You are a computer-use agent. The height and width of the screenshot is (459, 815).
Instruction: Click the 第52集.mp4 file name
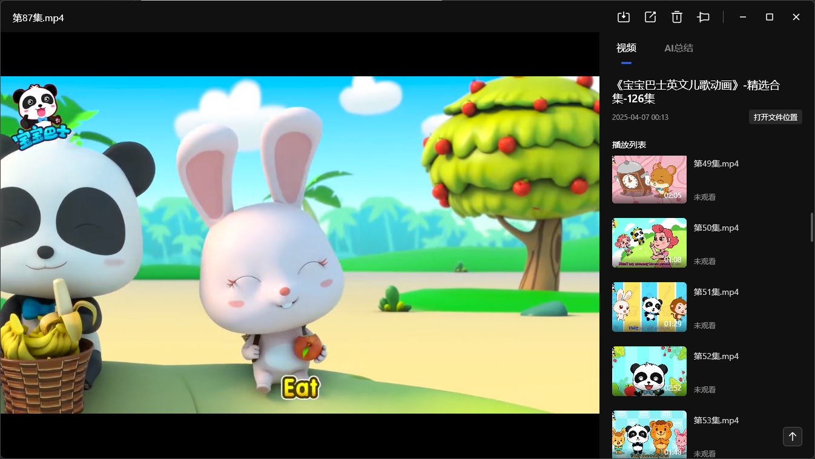tap(716, 356)
